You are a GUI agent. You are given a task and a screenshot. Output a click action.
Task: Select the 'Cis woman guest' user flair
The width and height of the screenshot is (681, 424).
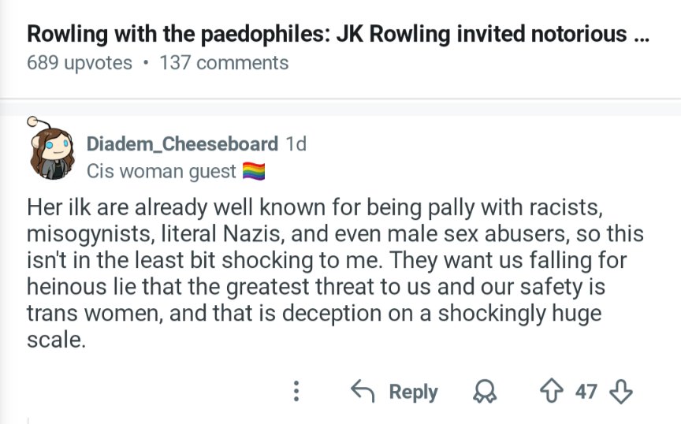click(161, 171)
